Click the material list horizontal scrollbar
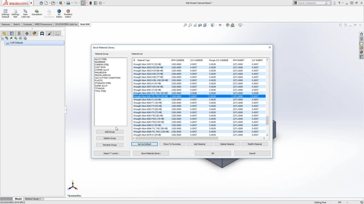 [177, 138]
